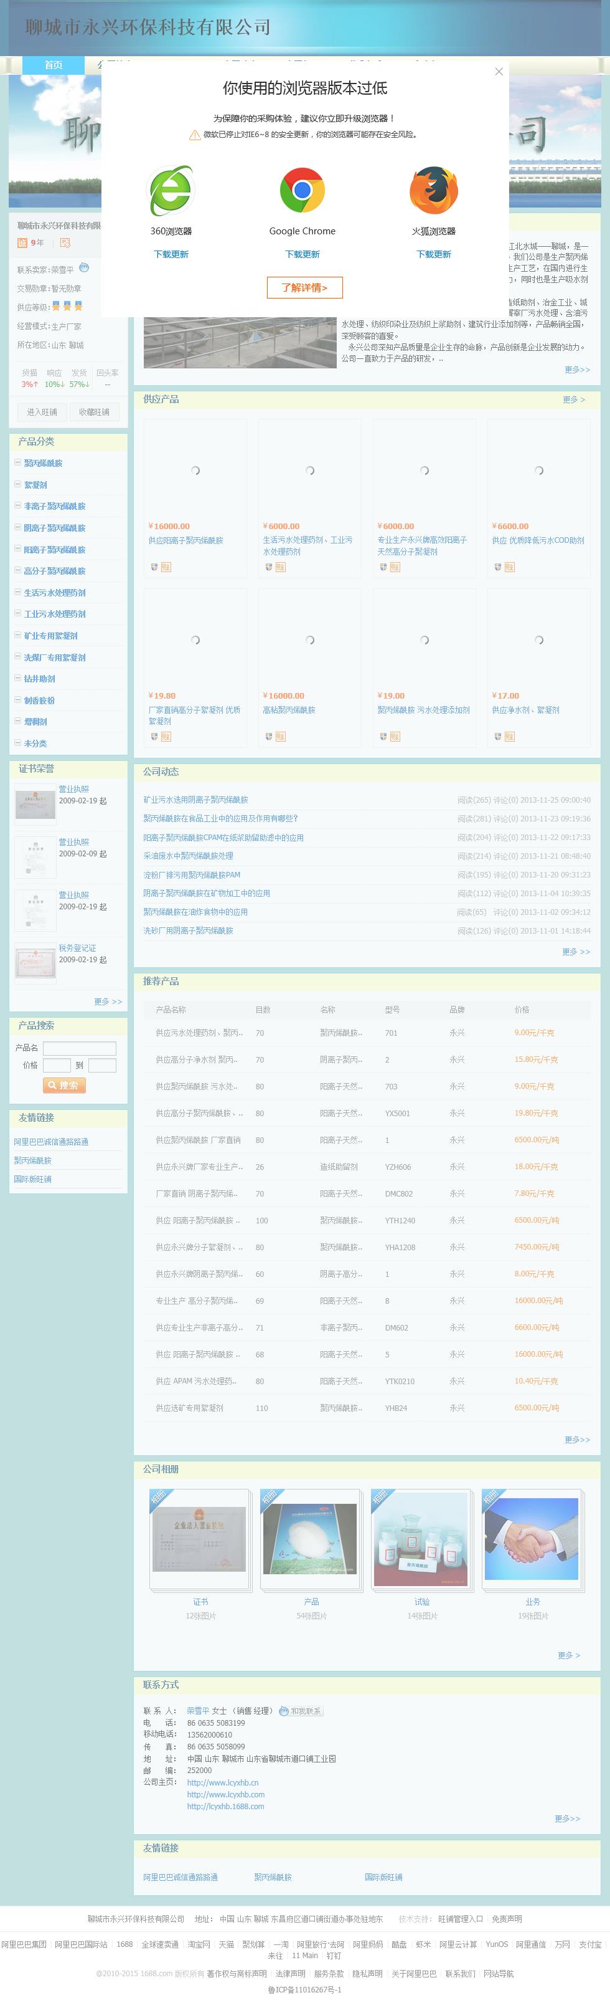The height and width of the screenshot is (2008, 610).
Task: Open news 矿业污水选用阴离子聚丙烯酰胺
Action: coord(195,800)
